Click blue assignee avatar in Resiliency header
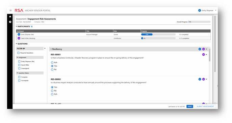Image resolution: width=232 pixels, height=123 pixels. point(200,49)
